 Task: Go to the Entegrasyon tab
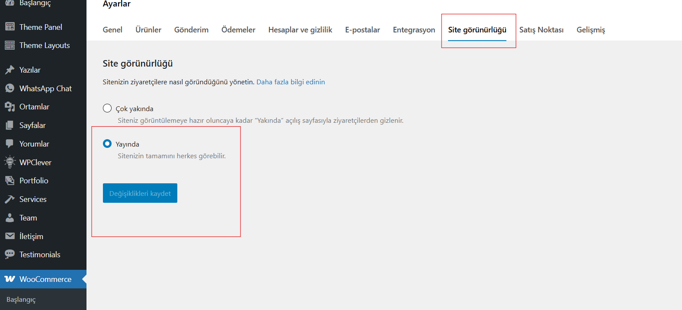click(x=414, y=30)
